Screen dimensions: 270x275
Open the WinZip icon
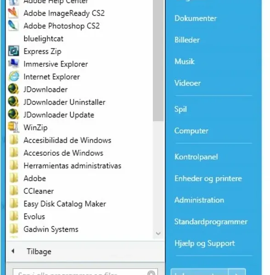[x=13, y=127]
